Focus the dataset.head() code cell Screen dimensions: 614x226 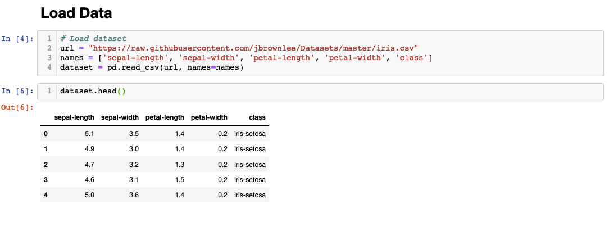point(320,91)
